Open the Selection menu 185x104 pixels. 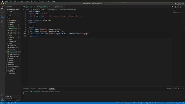click(x=21, y=1)
